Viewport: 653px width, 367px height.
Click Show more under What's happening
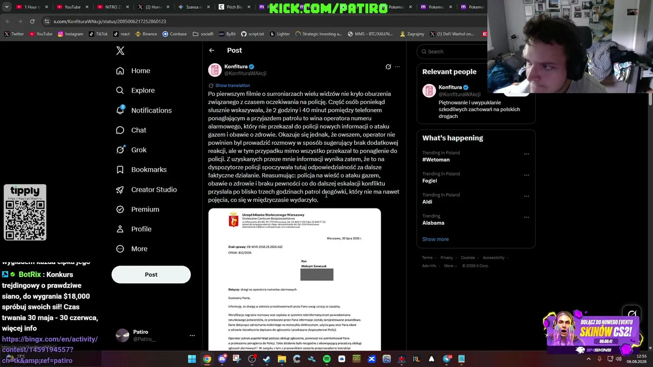point(436,239)
